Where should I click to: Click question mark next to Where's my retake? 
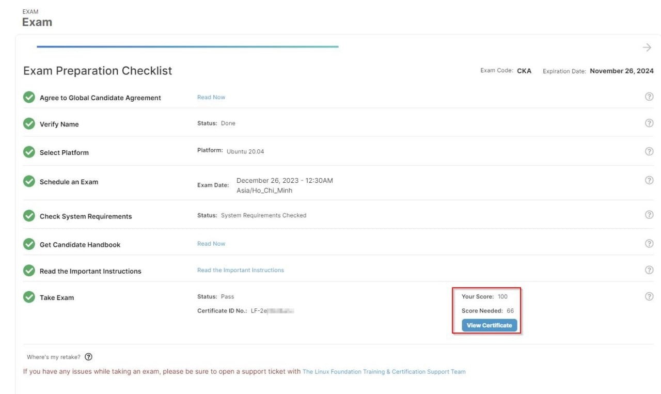point(88,357)
